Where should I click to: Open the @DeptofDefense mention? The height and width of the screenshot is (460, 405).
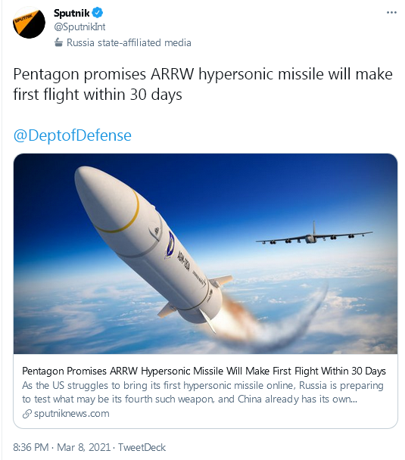72,135
